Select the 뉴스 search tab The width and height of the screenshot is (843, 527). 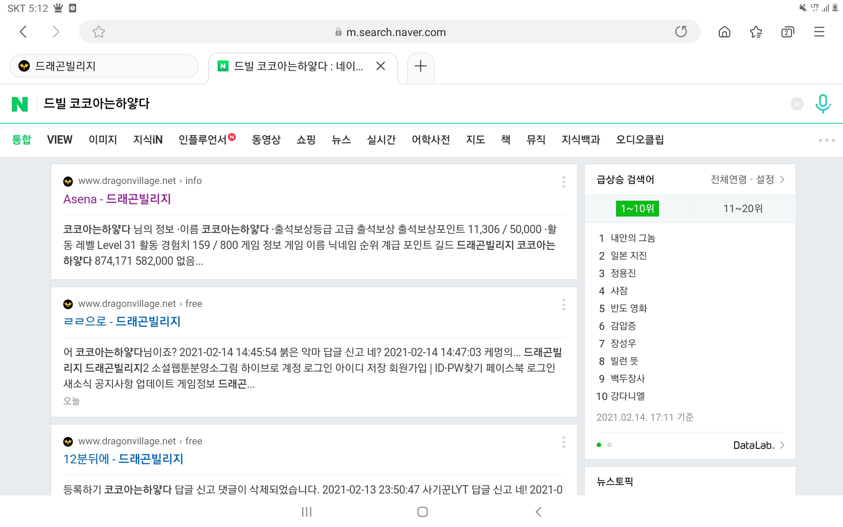tap(341, 140)
